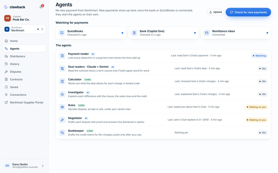Open the Saved page
278x173 pixels.
24,87
